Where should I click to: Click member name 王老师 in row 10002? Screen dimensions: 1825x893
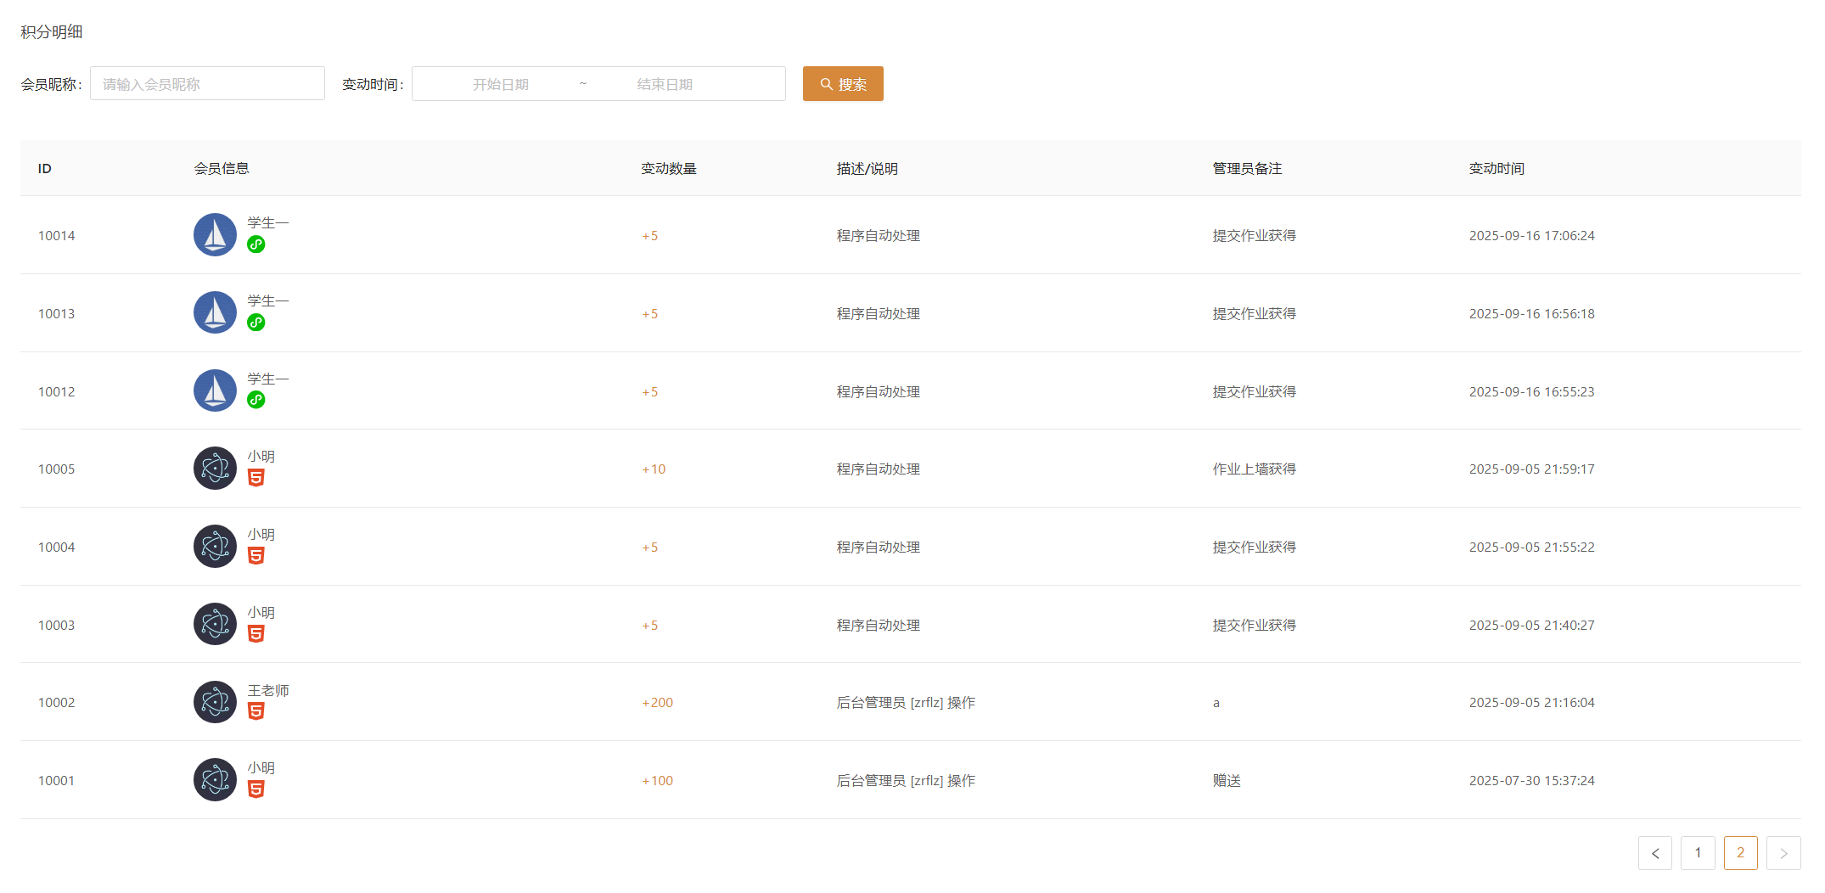pyautogui.click(x=268, y=690)
